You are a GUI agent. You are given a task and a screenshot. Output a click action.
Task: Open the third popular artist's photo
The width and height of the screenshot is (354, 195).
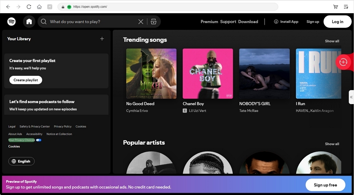pyautogui.click(x=264, y=163)
